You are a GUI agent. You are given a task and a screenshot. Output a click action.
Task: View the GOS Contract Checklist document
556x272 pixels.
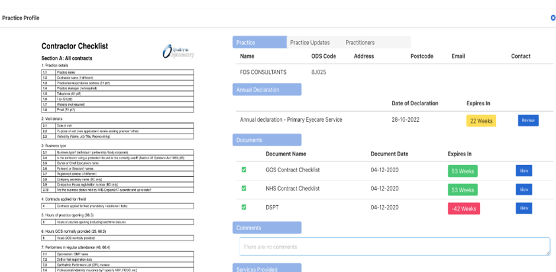click(523, 170)
